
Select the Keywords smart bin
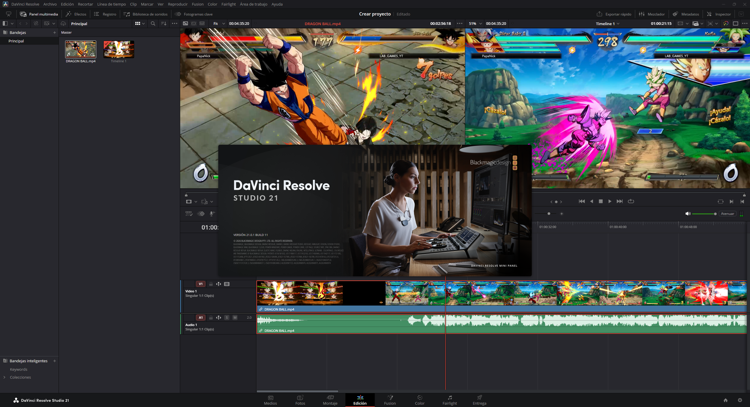(18, 369)
